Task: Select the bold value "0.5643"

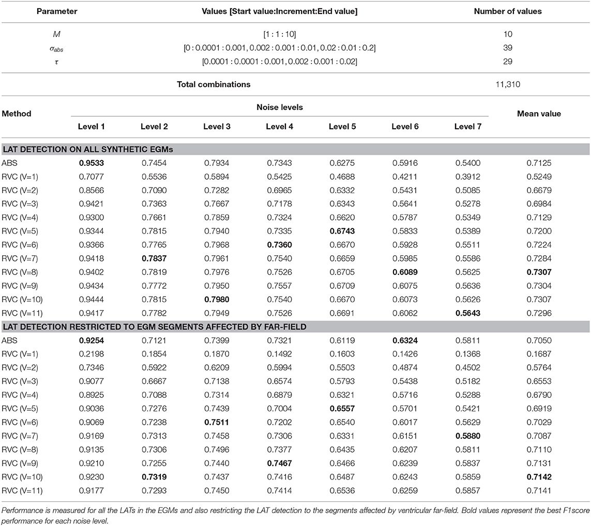Action: (x=468, y=313)
